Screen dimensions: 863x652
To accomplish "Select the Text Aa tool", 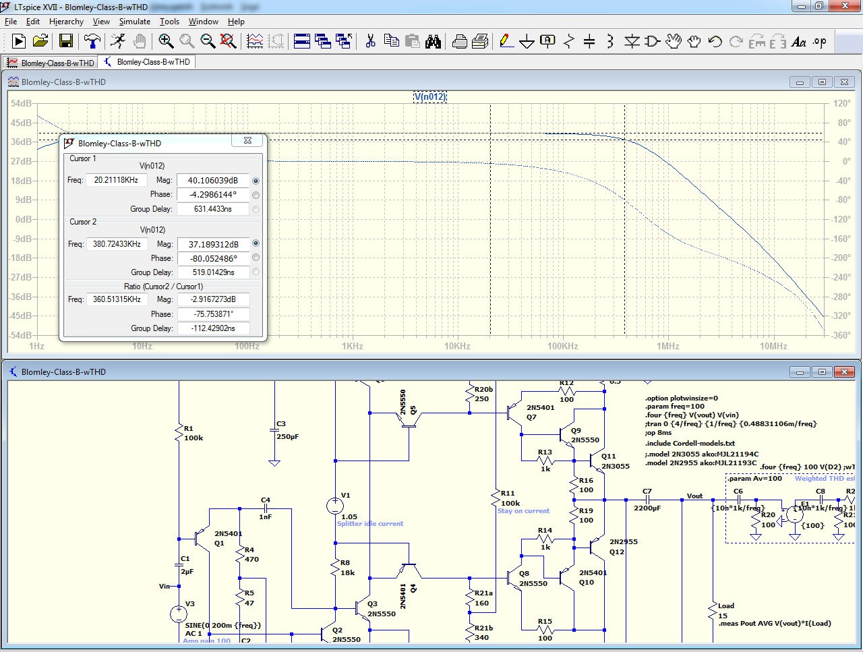I will (x=798, y=41).
